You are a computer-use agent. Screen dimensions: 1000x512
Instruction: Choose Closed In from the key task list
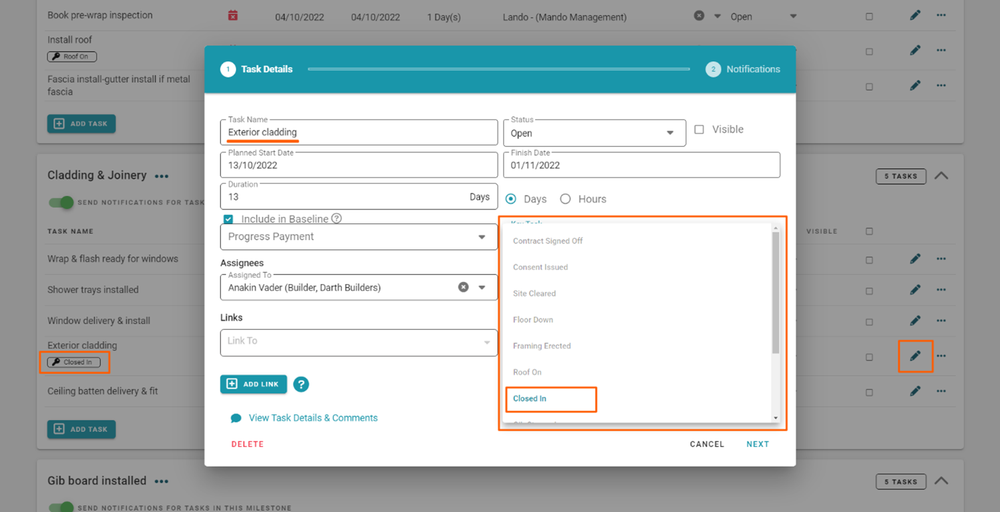[x=530, y=399]
